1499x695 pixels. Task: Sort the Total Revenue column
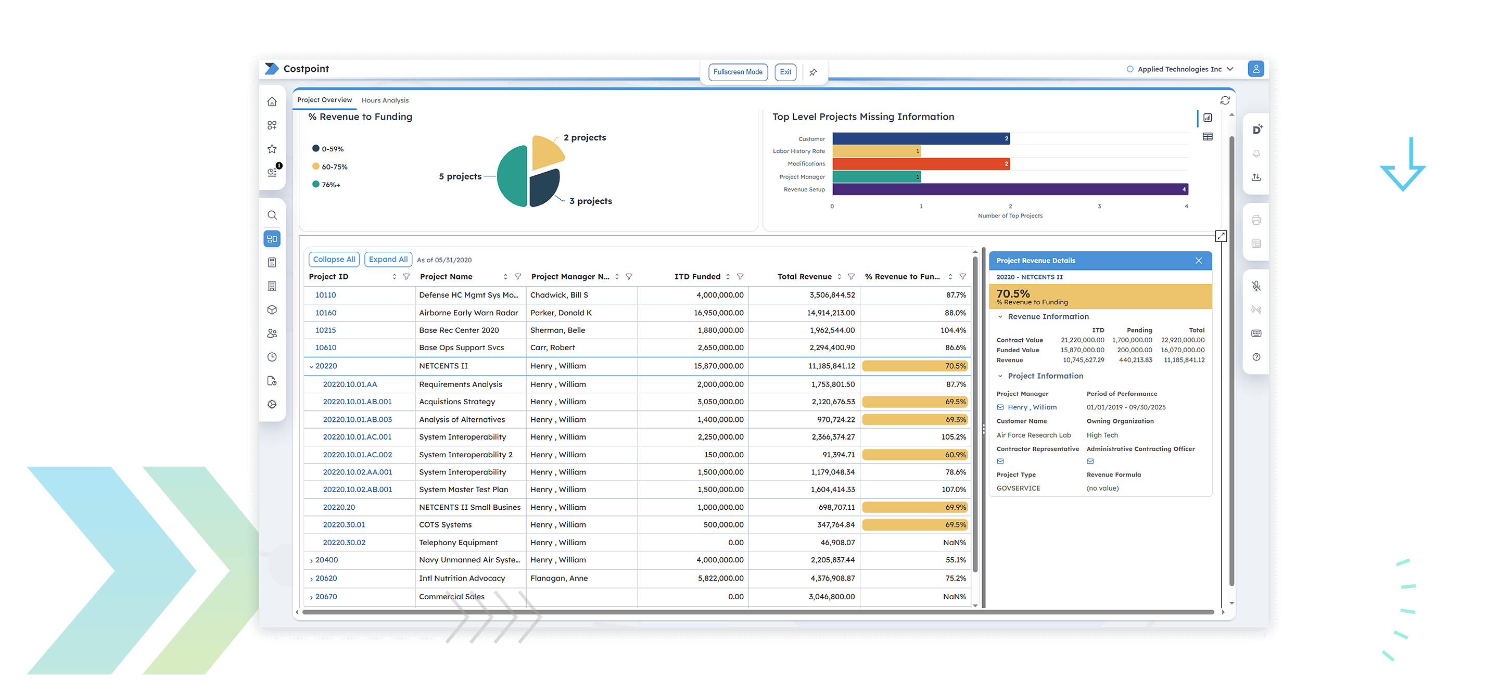point(839,277)
